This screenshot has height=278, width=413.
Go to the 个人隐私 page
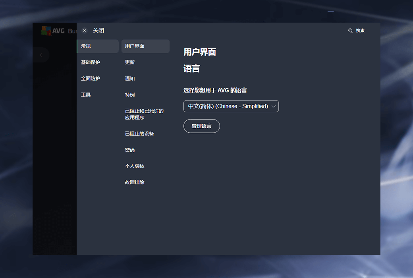coord(135,166)
